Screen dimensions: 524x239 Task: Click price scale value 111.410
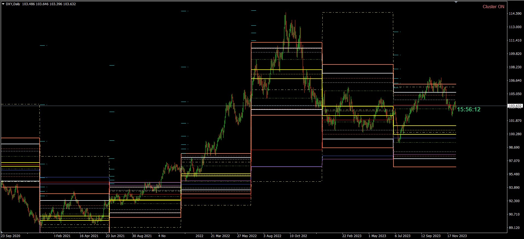tap(515, 40)
